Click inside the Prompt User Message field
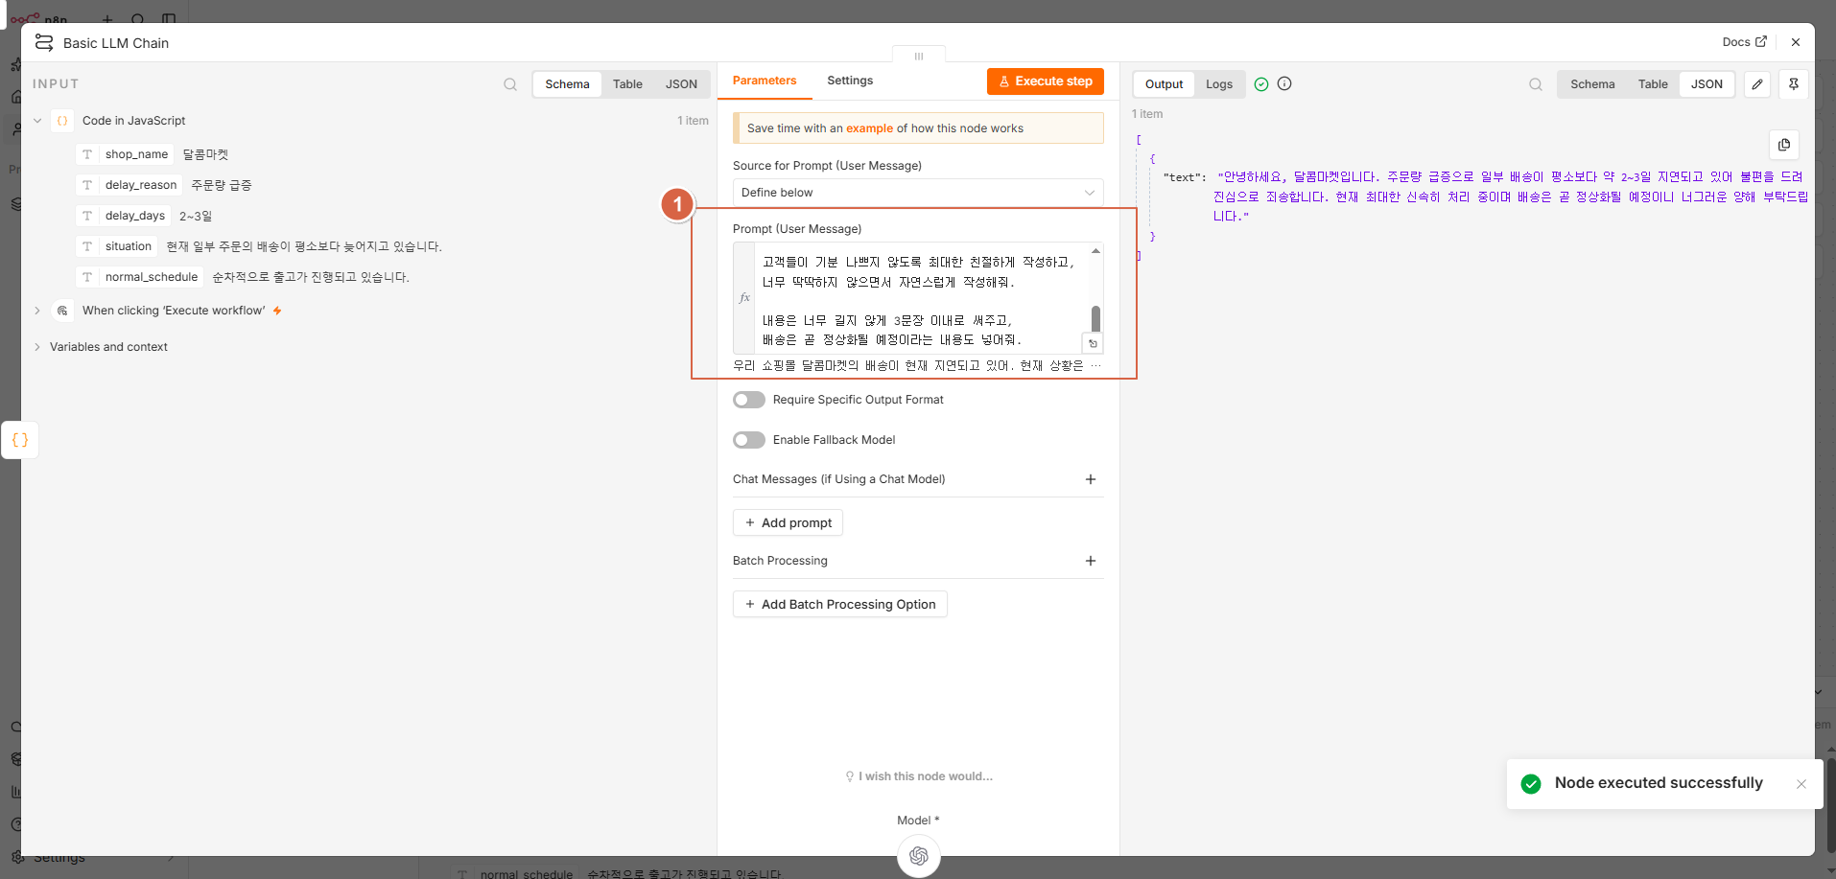The height and width of the screenshot is (879, 1836). (x=918, y=298)
